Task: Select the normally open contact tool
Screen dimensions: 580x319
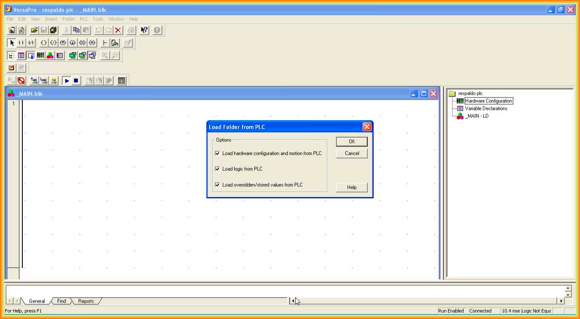Action: click(21, 43)
